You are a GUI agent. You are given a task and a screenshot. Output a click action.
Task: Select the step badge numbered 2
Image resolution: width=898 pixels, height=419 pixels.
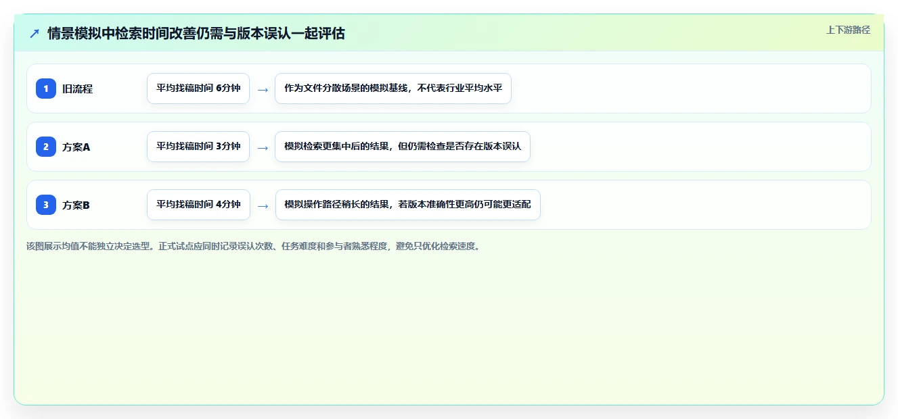pos(46,147)
